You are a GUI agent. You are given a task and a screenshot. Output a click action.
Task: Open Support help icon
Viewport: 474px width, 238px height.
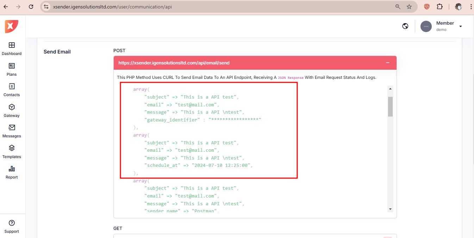[12, 223]
